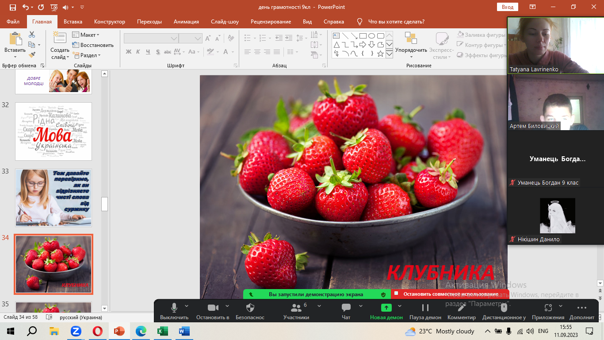The height and width of the screenshot is (340, 604).
Task: Switch to the Переходы tab
Action: pos(149,21)
